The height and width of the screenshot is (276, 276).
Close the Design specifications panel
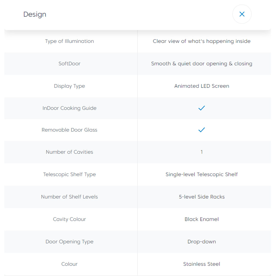click(242, 14)
